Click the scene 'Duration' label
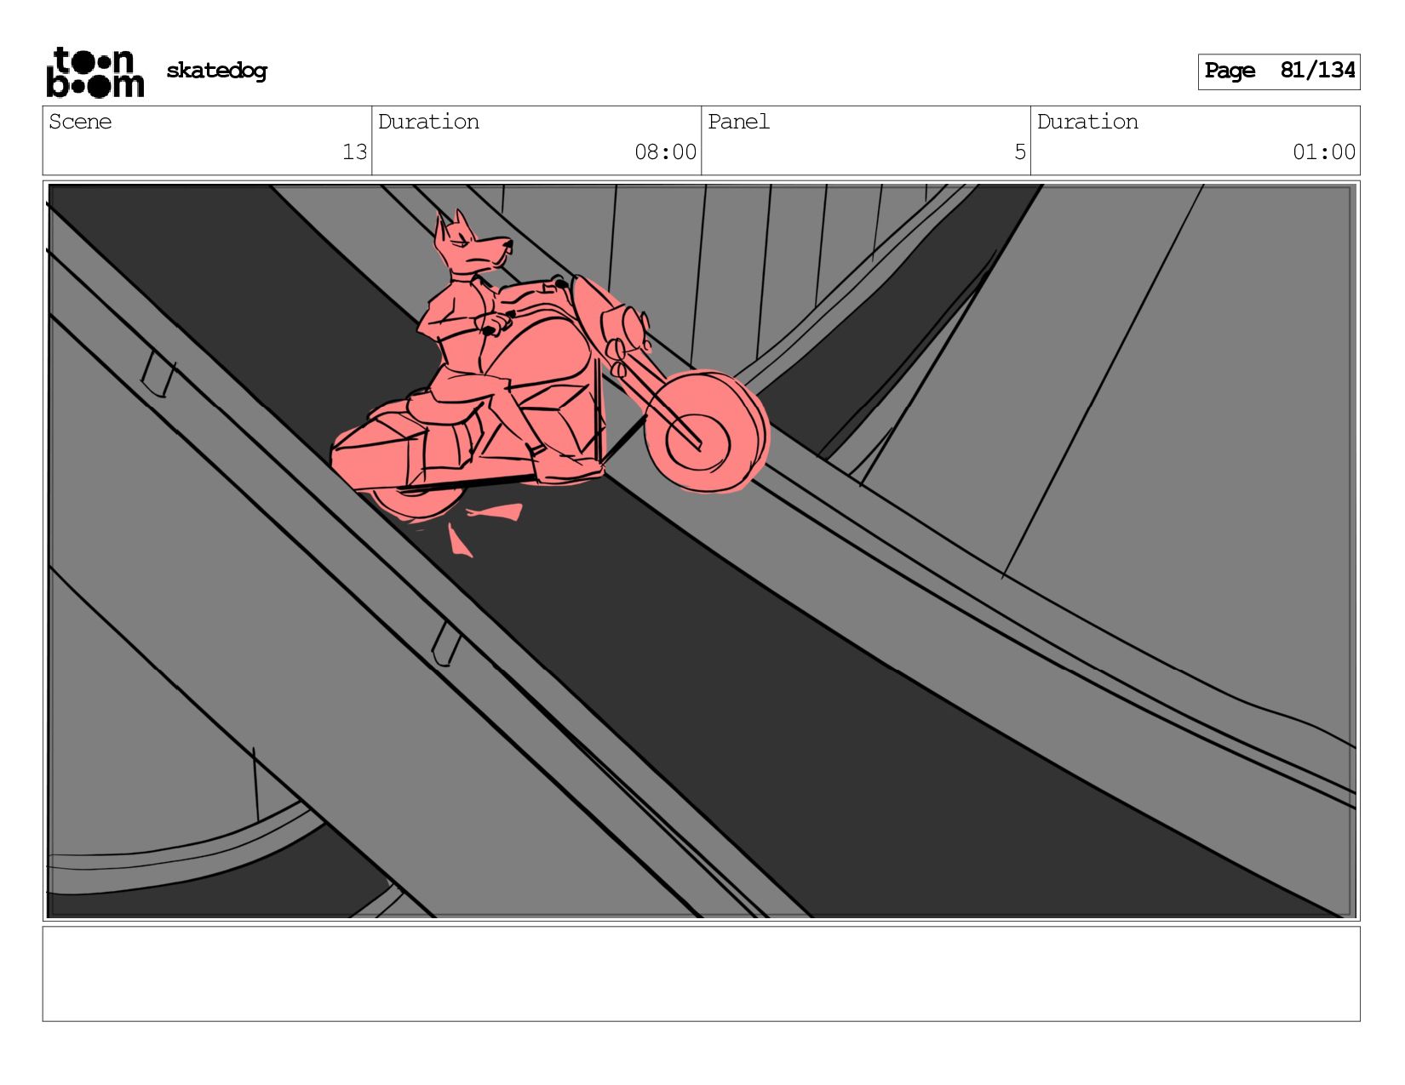Screen dimensions: 1405x1085 [x=428, y=122]
